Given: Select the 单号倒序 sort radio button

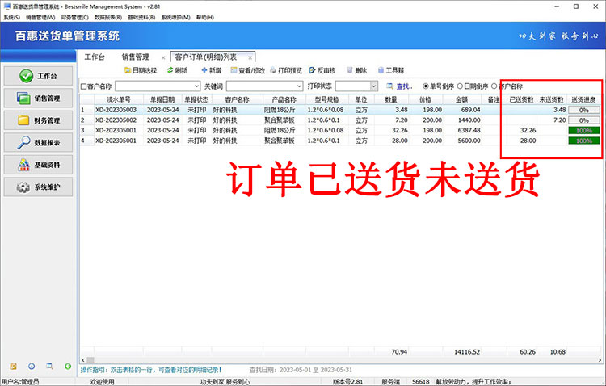Looking at the screenshot, I should point(427,86).
